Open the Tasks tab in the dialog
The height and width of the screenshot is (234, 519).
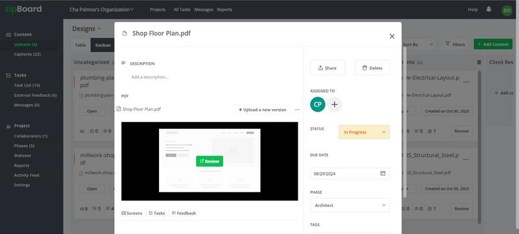coord(157,213)
